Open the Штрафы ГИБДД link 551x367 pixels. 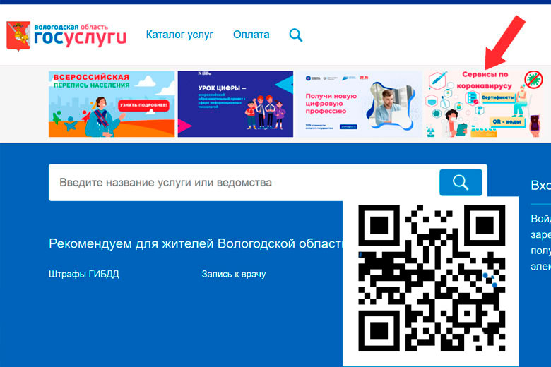(x=84, y=274)
